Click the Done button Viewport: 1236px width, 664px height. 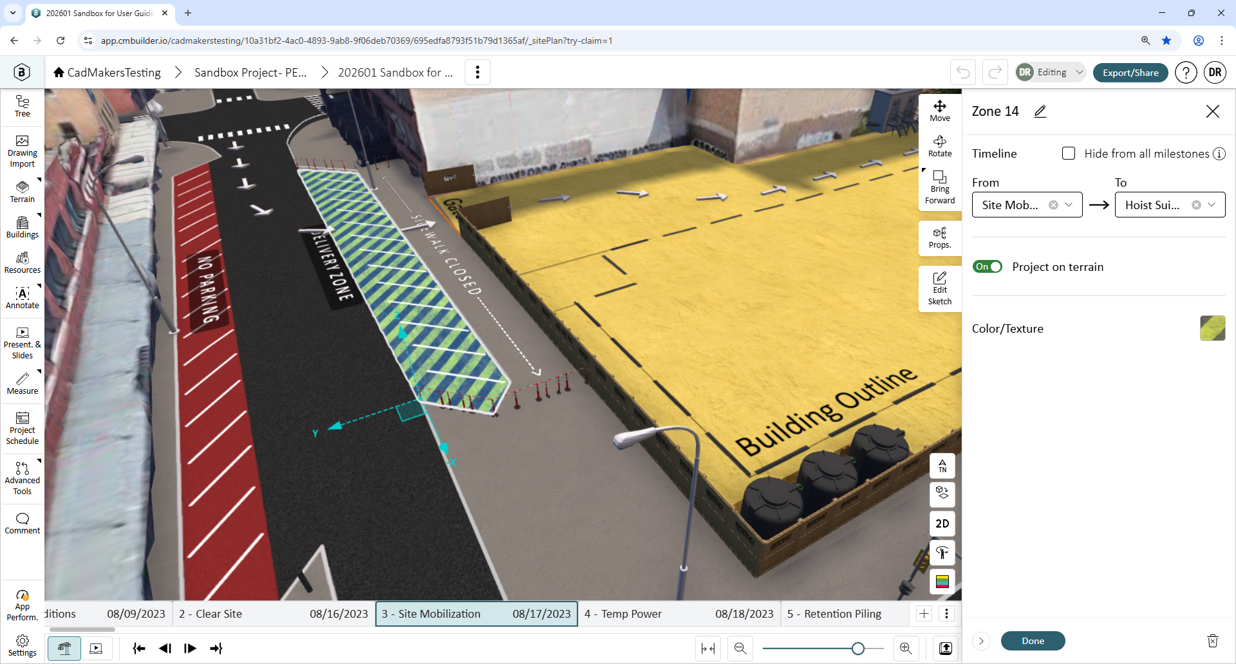coord(1033,641)
